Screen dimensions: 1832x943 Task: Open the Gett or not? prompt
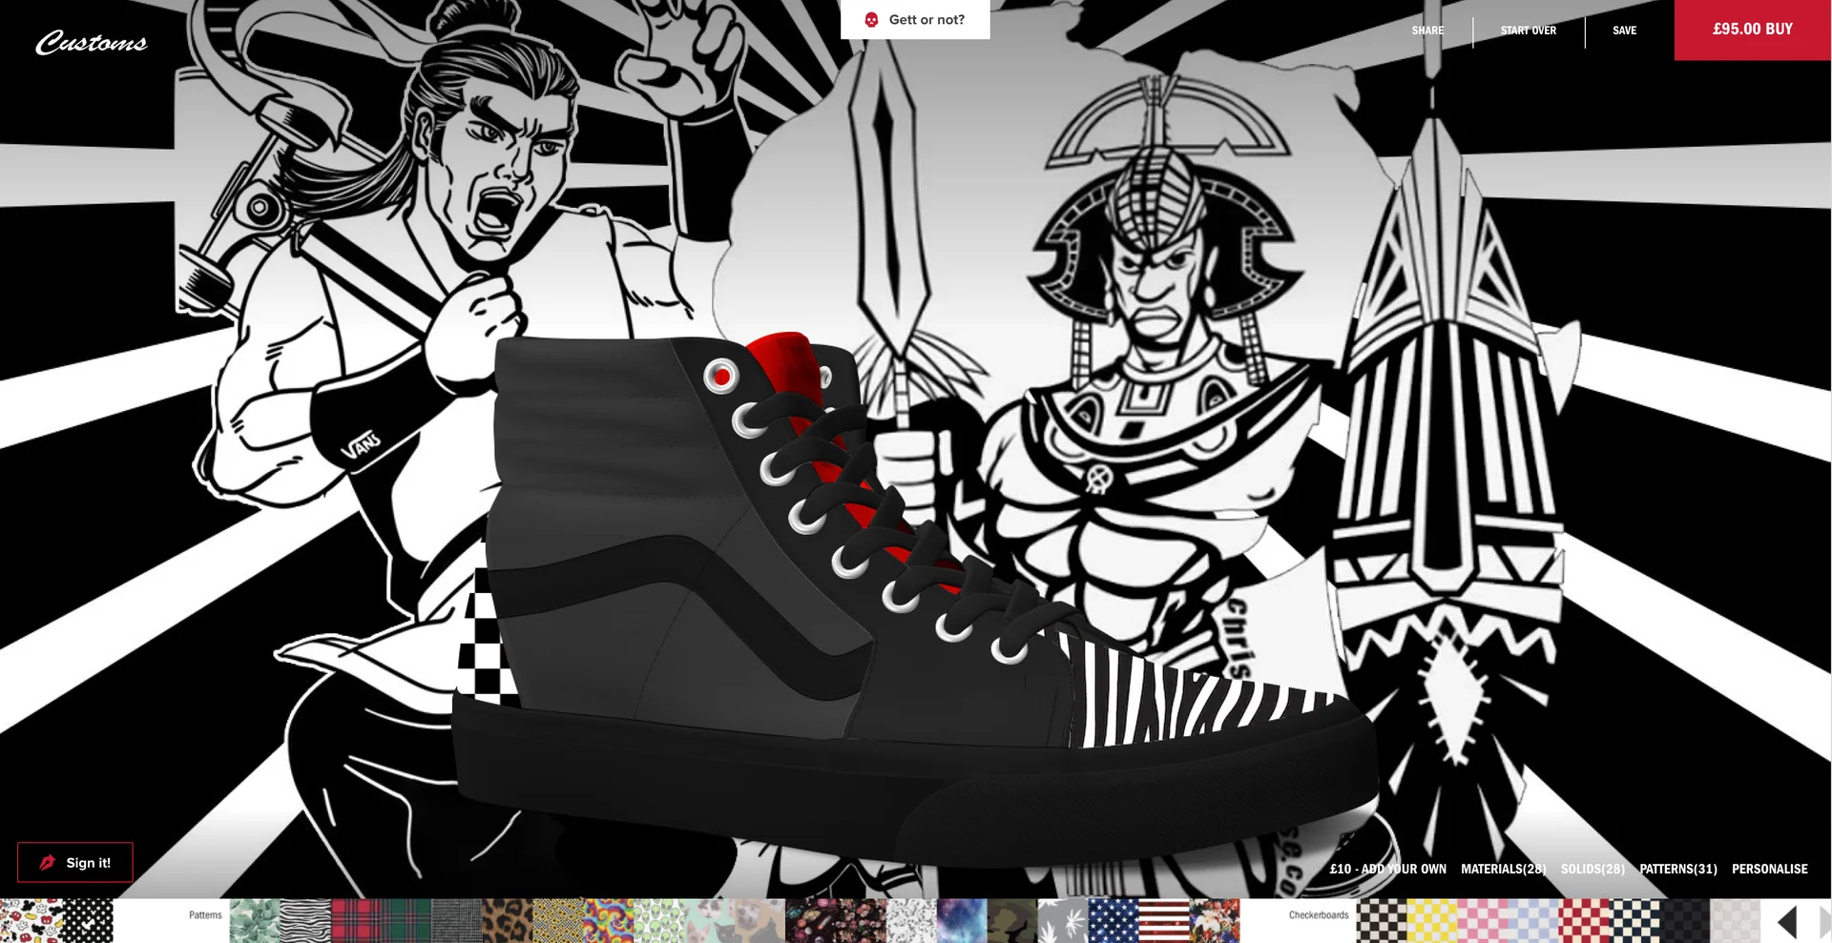[x=915, y=19]
